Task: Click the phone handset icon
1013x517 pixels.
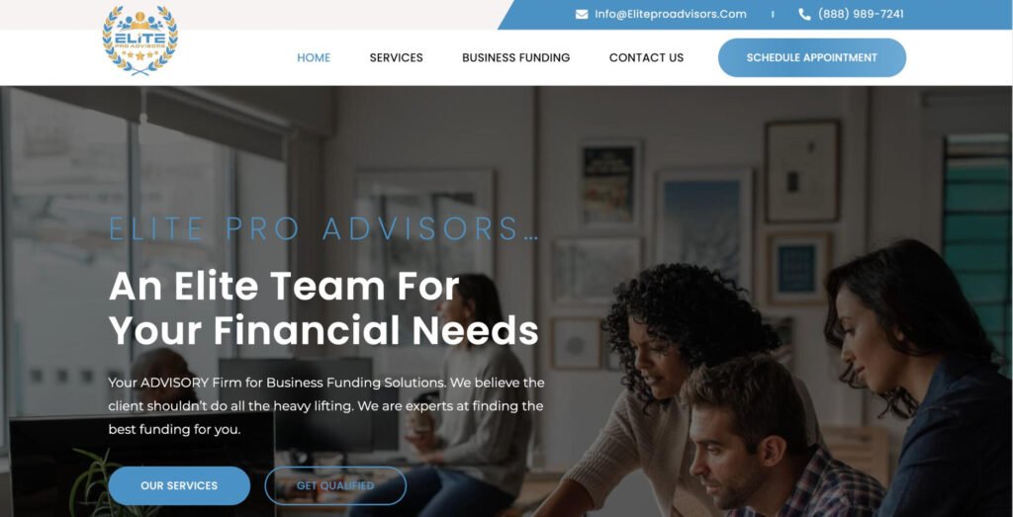Action: [x=804, y=14]
